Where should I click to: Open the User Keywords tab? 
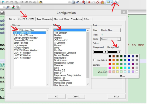(44, 19)
